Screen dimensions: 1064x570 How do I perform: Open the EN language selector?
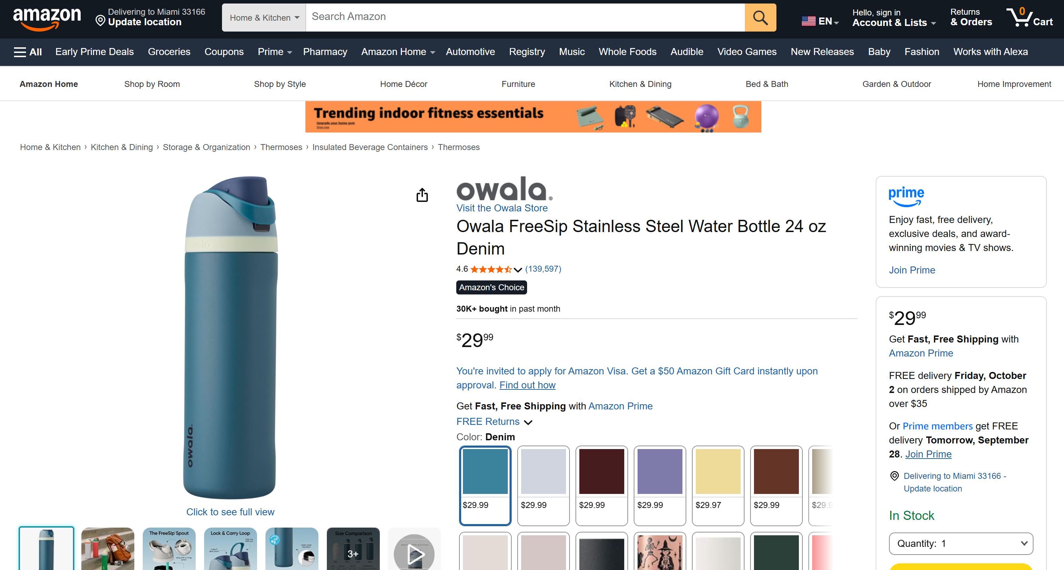[x=820, y=21]
